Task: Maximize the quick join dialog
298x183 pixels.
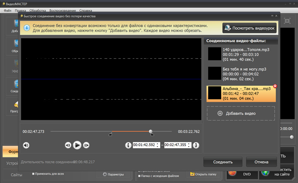Action: pos(272,16)
